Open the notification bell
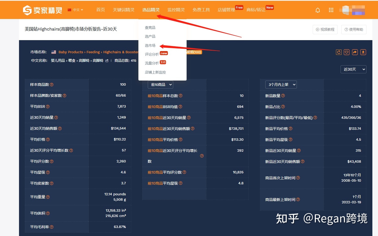The image size is (378, 236). click(x=318, y=10)
